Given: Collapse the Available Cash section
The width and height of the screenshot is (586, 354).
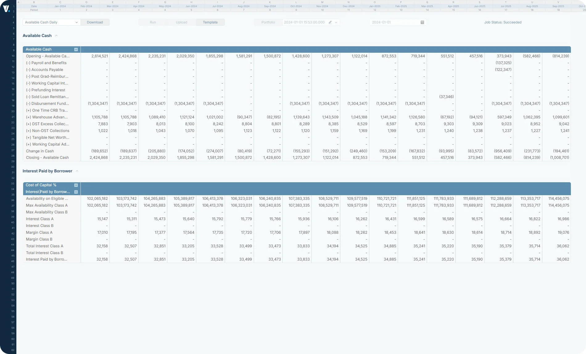Looking at the screenshot, I should (x=56, y=35).
